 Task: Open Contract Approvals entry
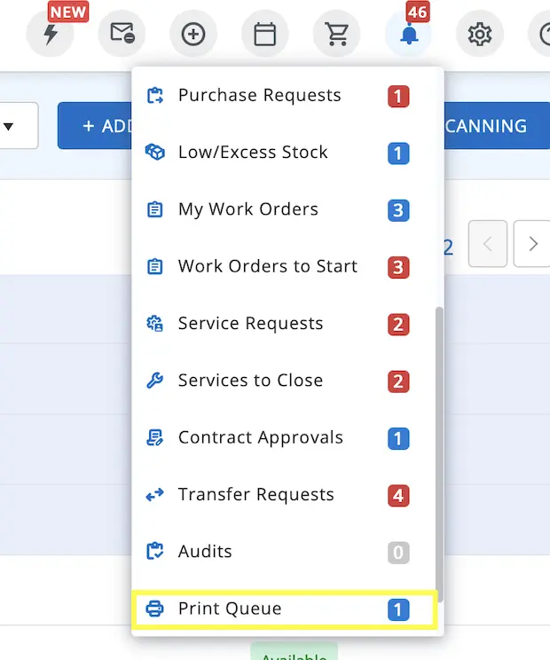[x=260, y=437]
